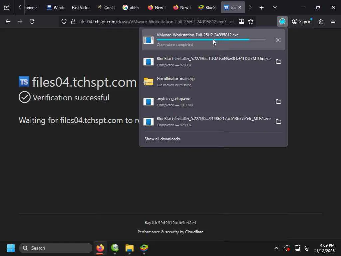This screenshot has height=256, width=341.
Task: Cancel the VMware Workstation download
Action: point(278,40)
